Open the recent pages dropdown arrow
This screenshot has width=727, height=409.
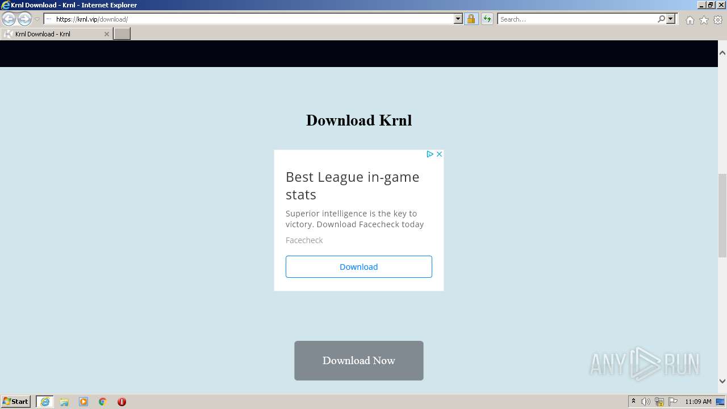[x=37, y=19]
